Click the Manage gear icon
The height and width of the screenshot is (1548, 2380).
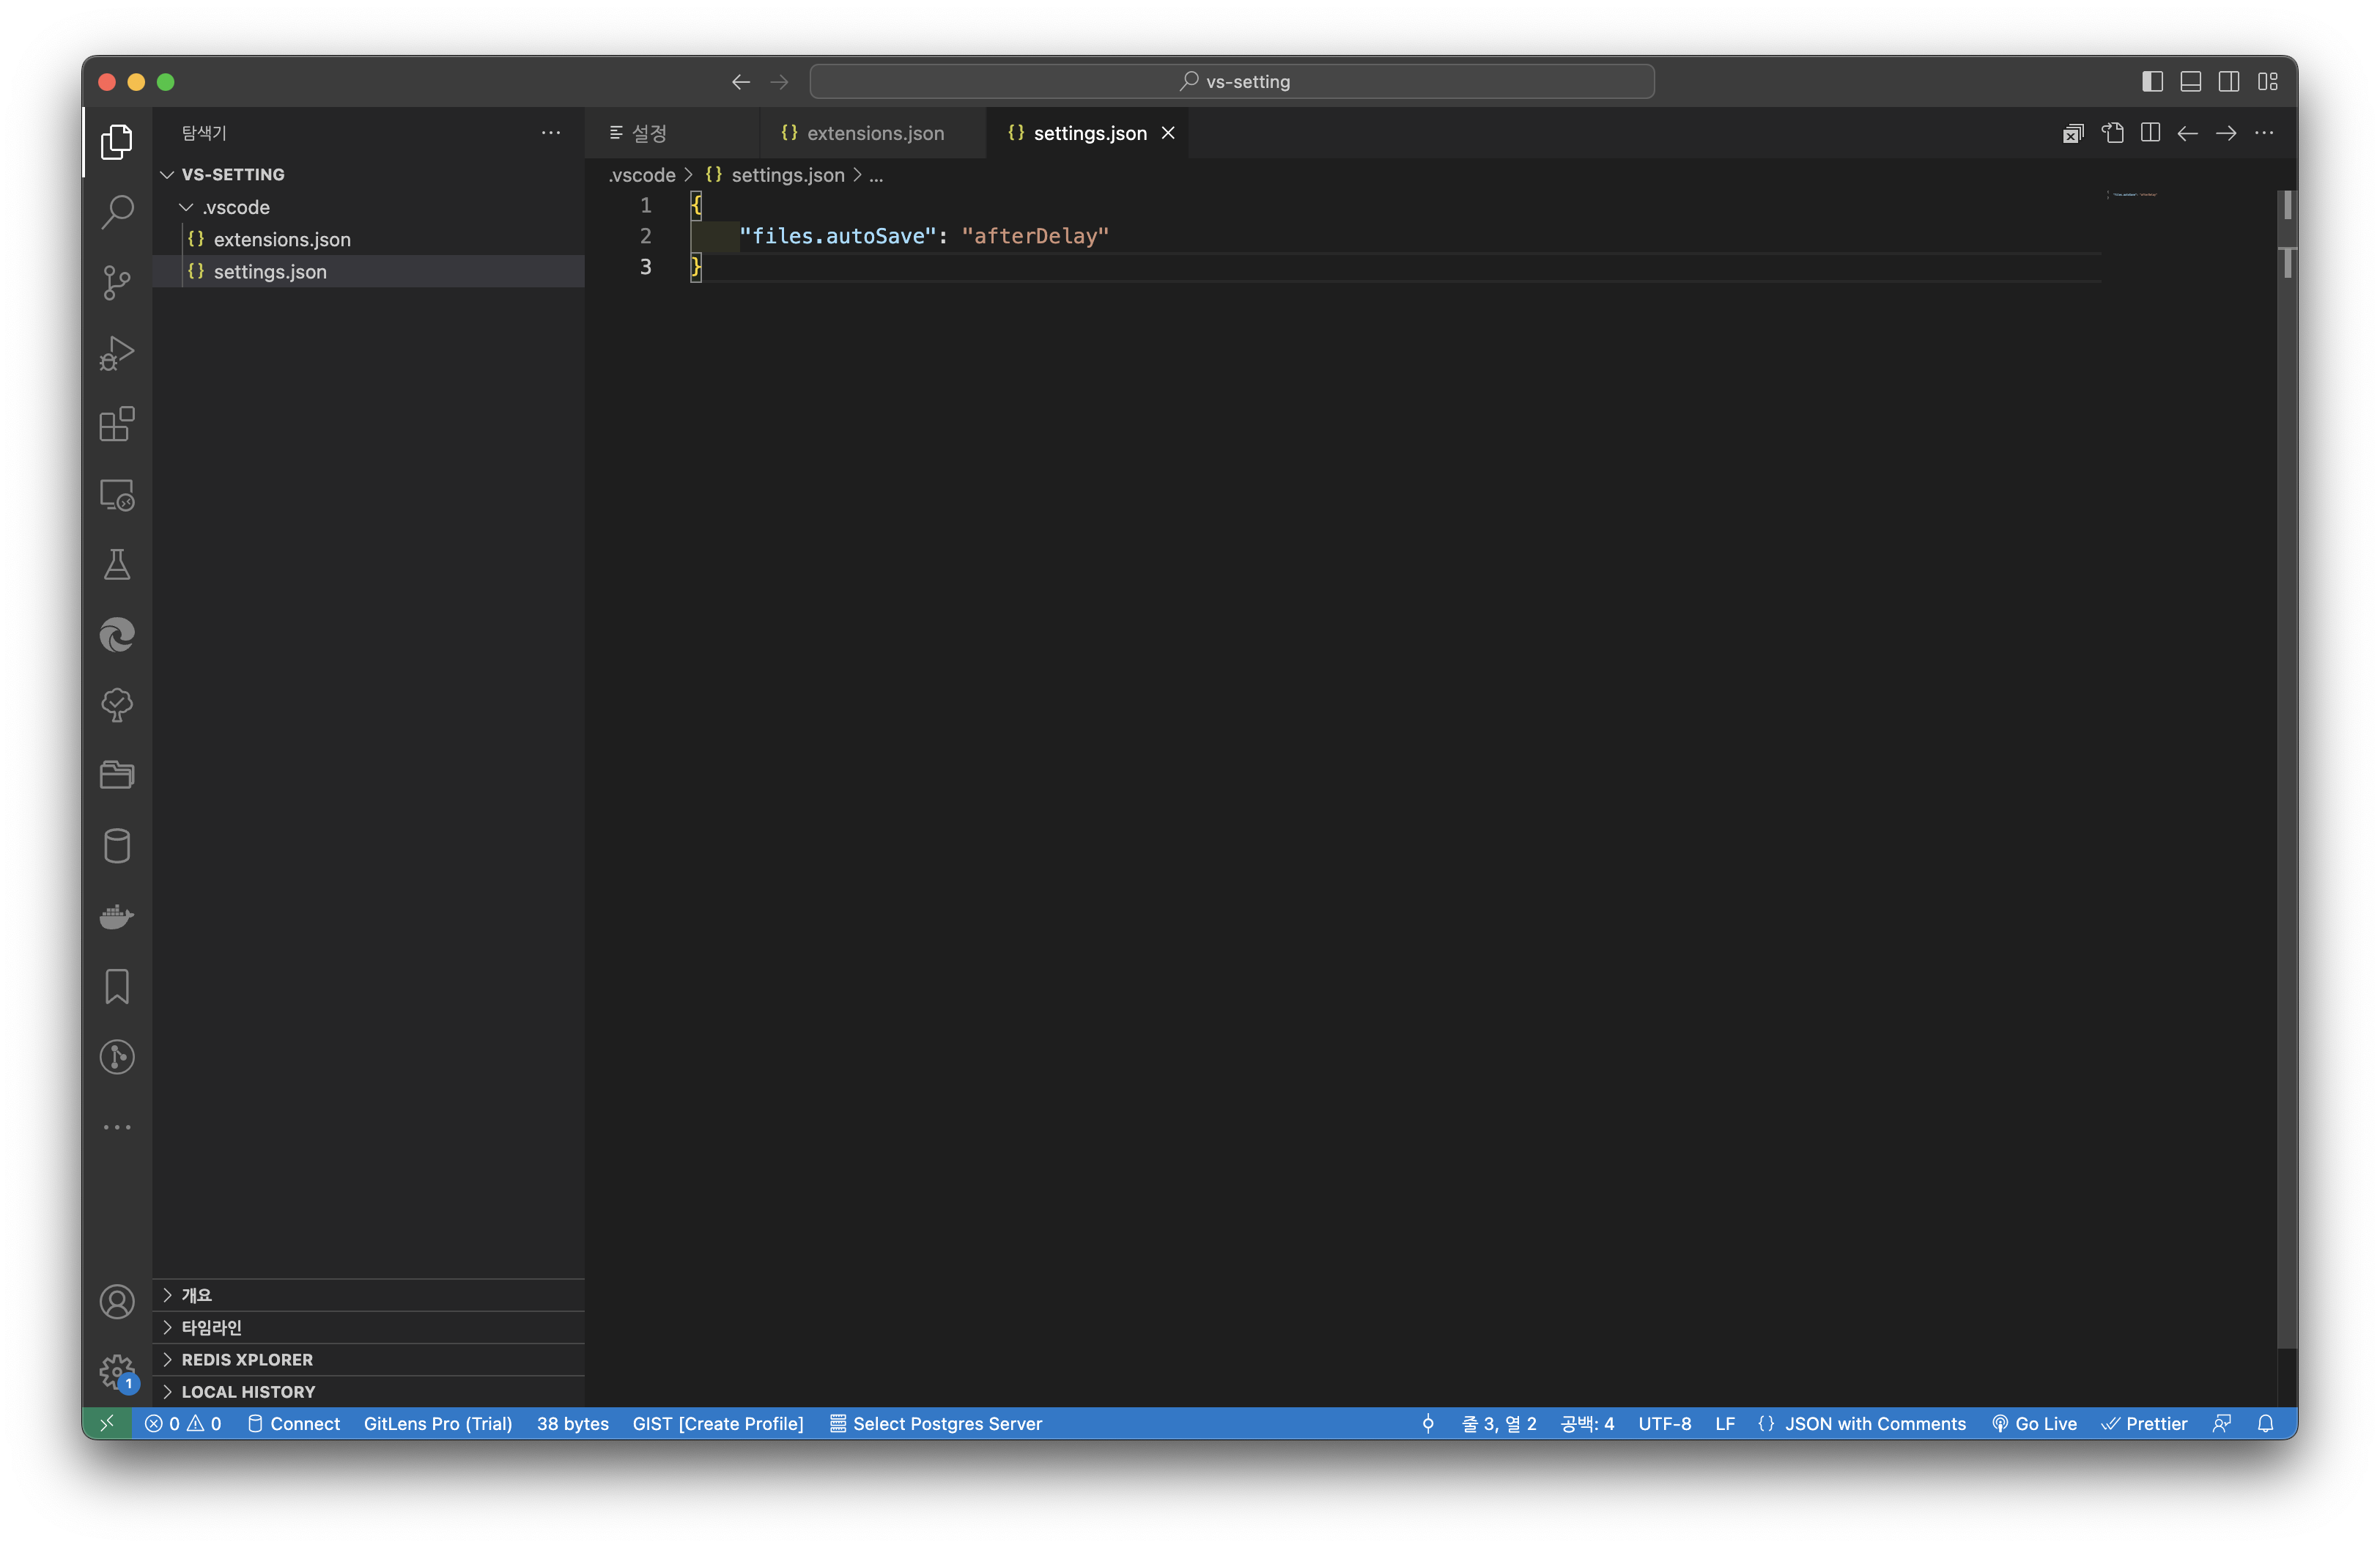tap(117, 1371)
